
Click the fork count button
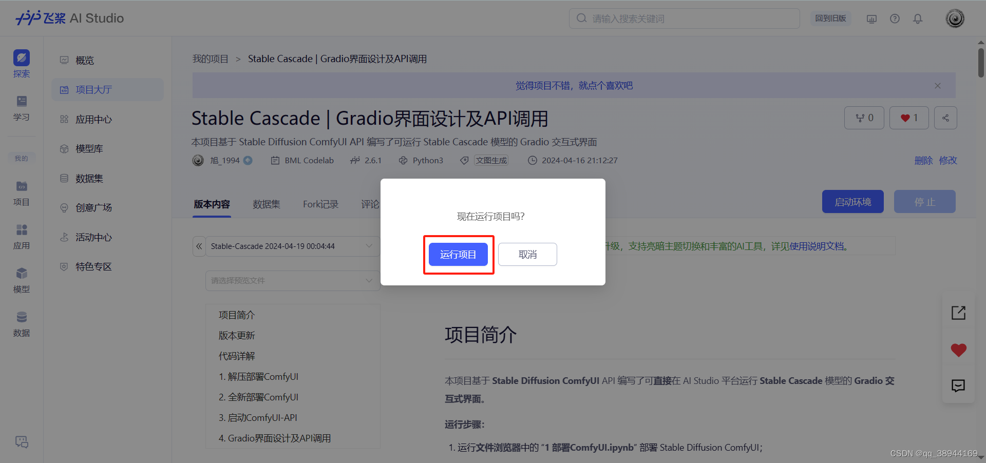point(864,118)
